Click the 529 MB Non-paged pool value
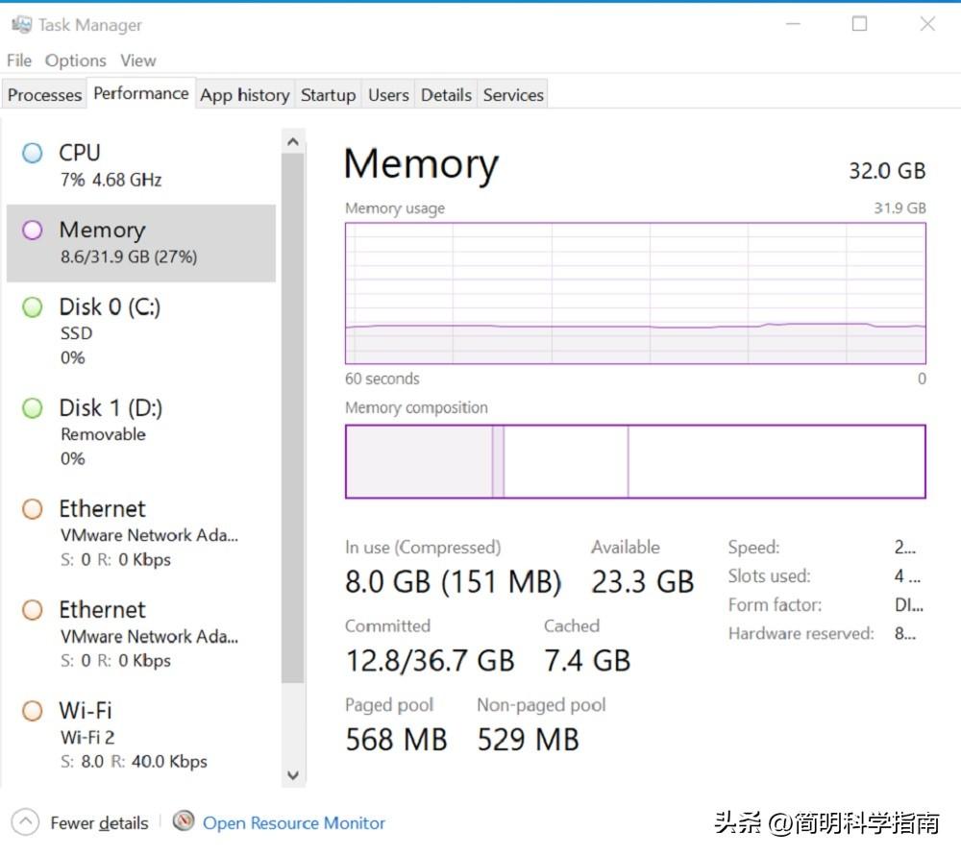This screenshot has width=961, height=856. click(529, 739)
